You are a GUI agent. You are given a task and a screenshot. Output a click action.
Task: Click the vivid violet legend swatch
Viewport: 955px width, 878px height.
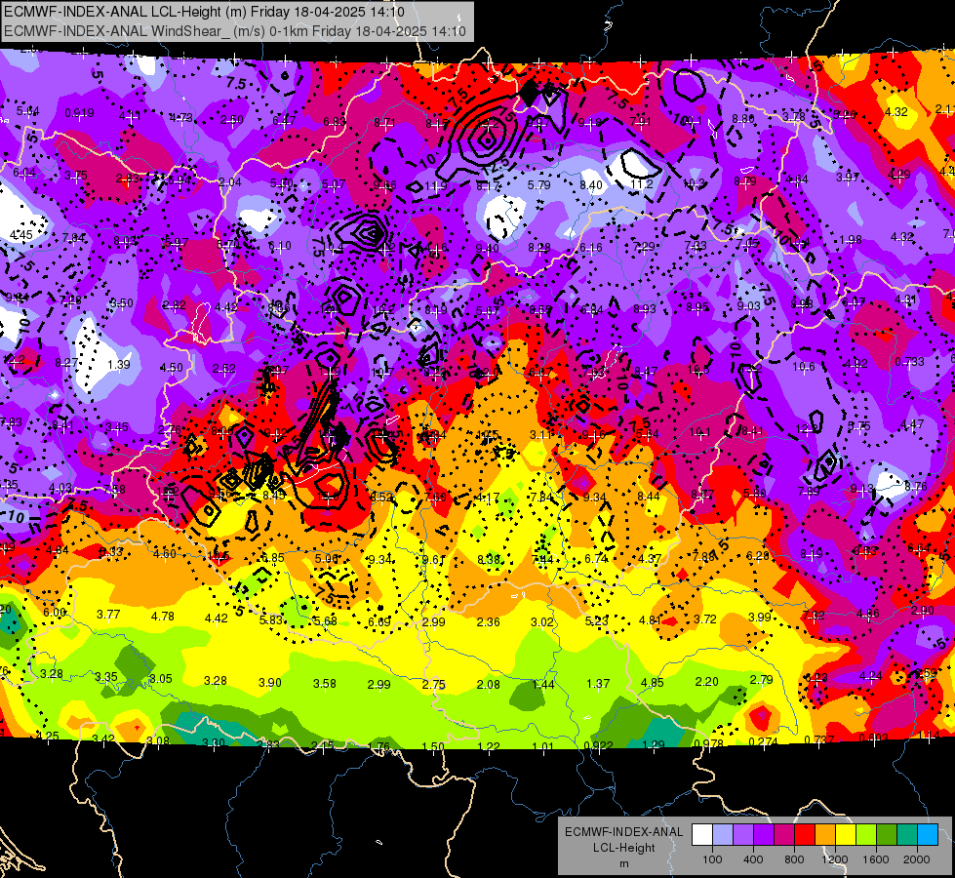pos(764,835)
